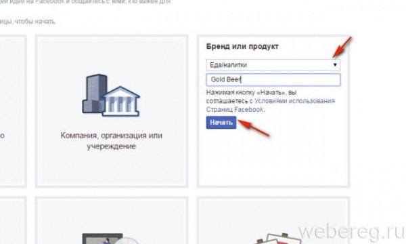Click the Начать button

click(x=221, y=123)
